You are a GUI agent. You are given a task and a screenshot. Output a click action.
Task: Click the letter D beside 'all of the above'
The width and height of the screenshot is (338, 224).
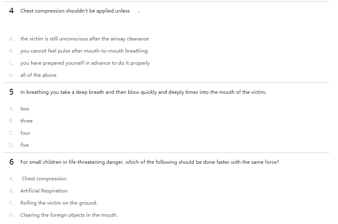coord(11,75)
